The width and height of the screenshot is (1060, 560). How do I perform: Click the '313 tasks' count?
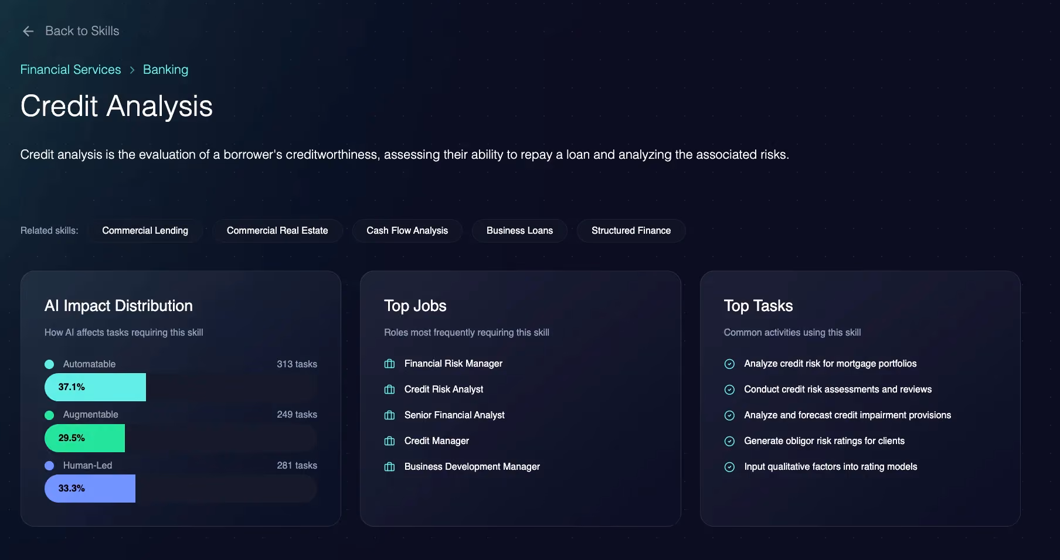coord(297,364)
